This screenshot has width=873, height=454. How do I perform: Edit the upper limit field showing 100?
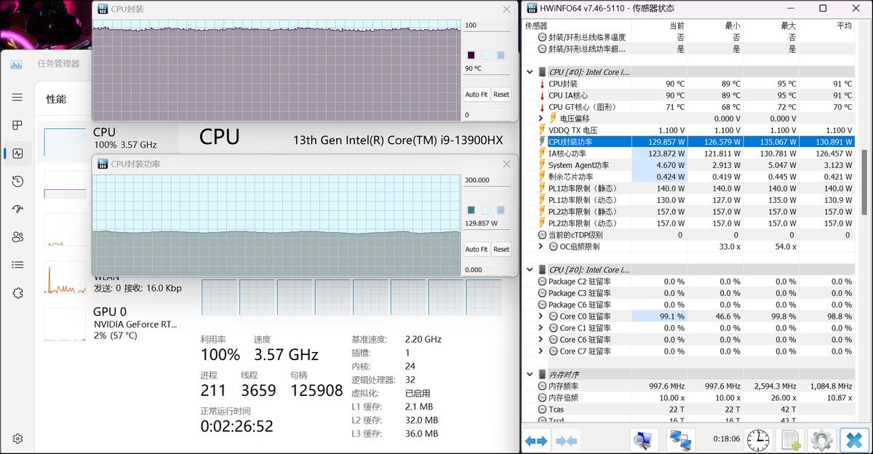(x=487, y=25)
